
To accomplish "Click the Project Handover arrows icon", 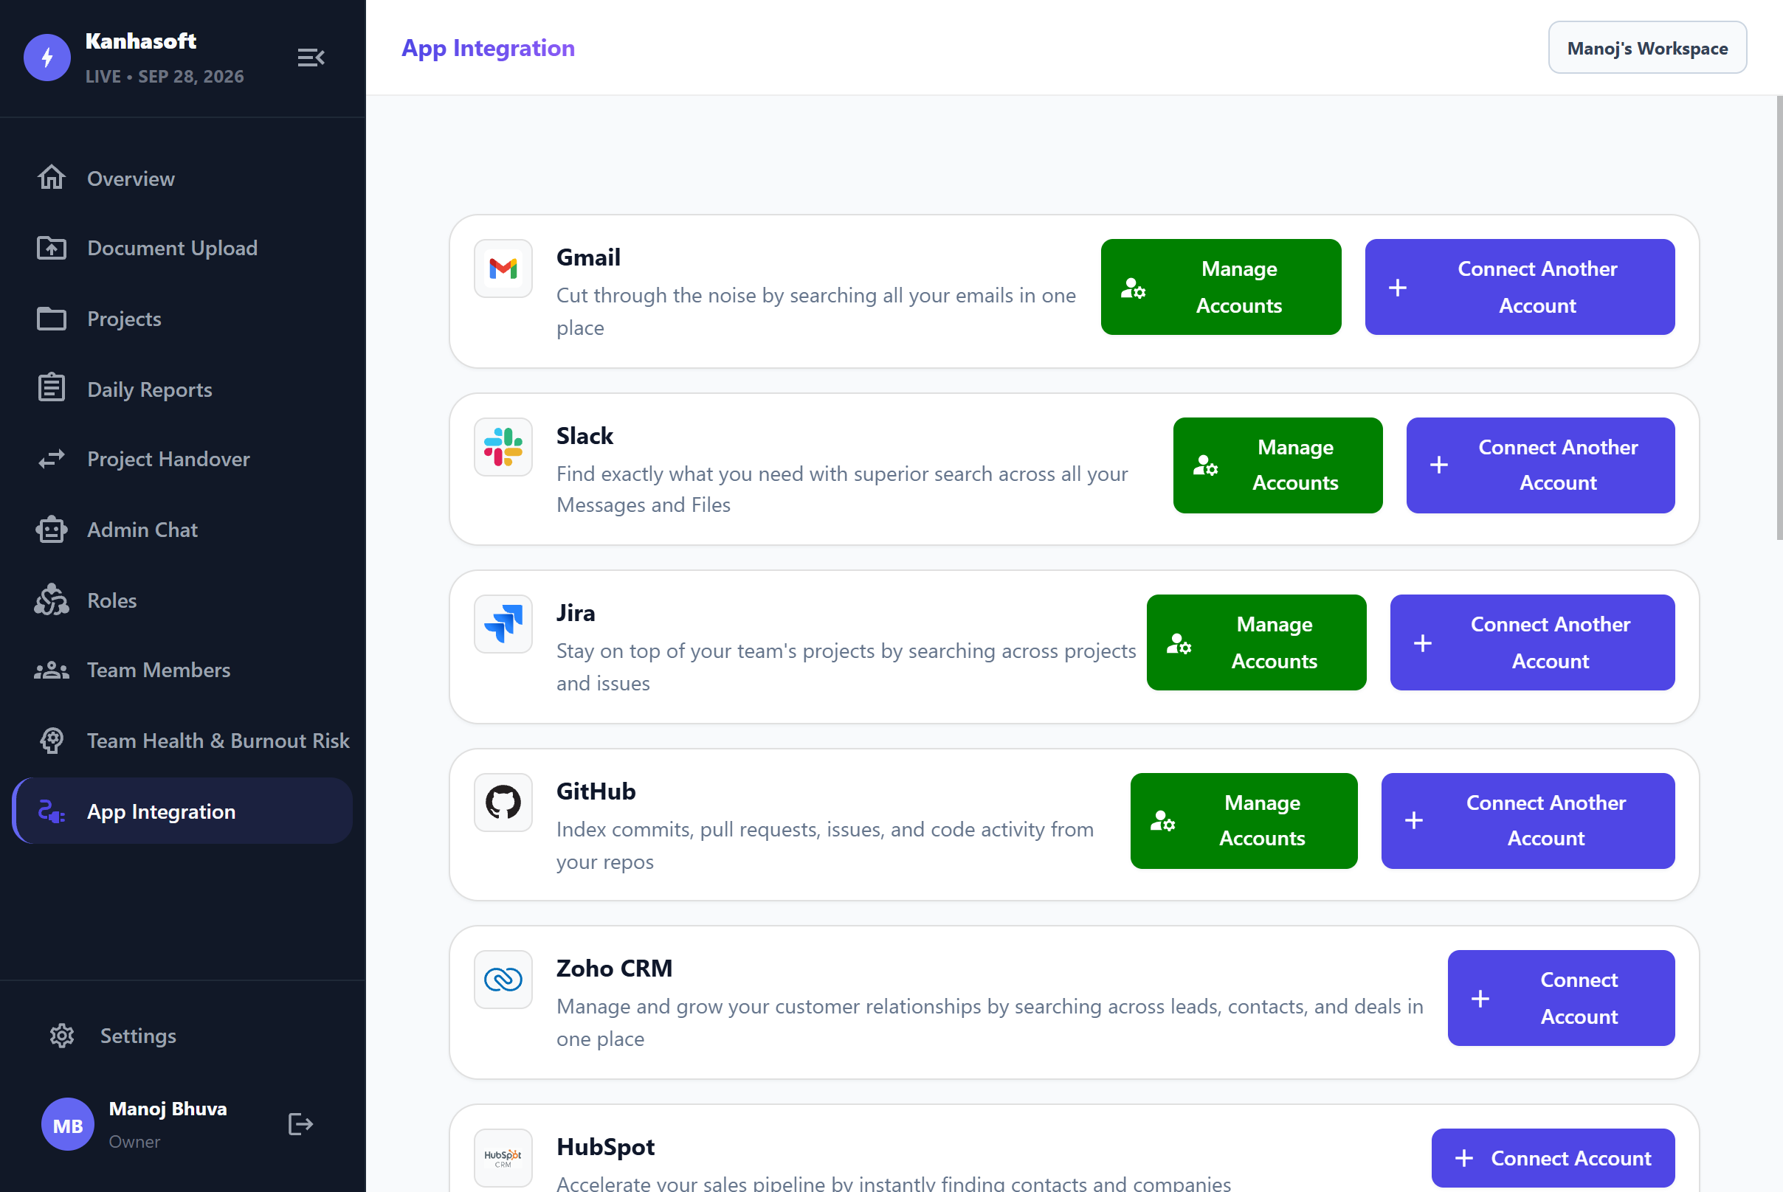I will [x=52, y=459].
